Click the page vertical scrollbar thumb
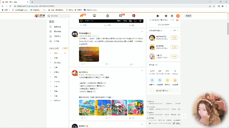The height and width of the screenshot is (128, 229). tap(228, 29)
